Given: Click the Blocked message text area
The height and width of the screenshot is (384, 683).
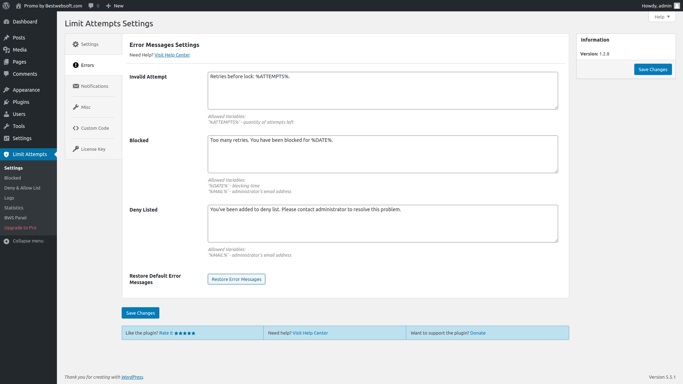Looking at the screenshot, I should [x=382, y=154].
